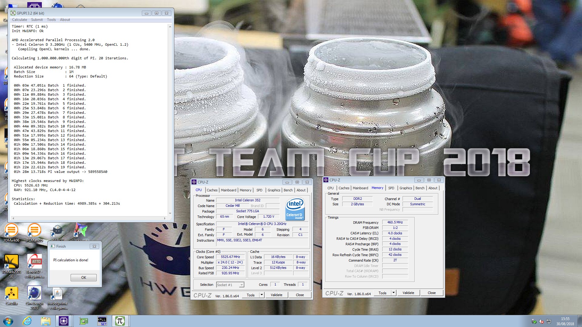Click the 'PI value output' result line
This screenshot has width=582, height=327.
coord(61,172)
